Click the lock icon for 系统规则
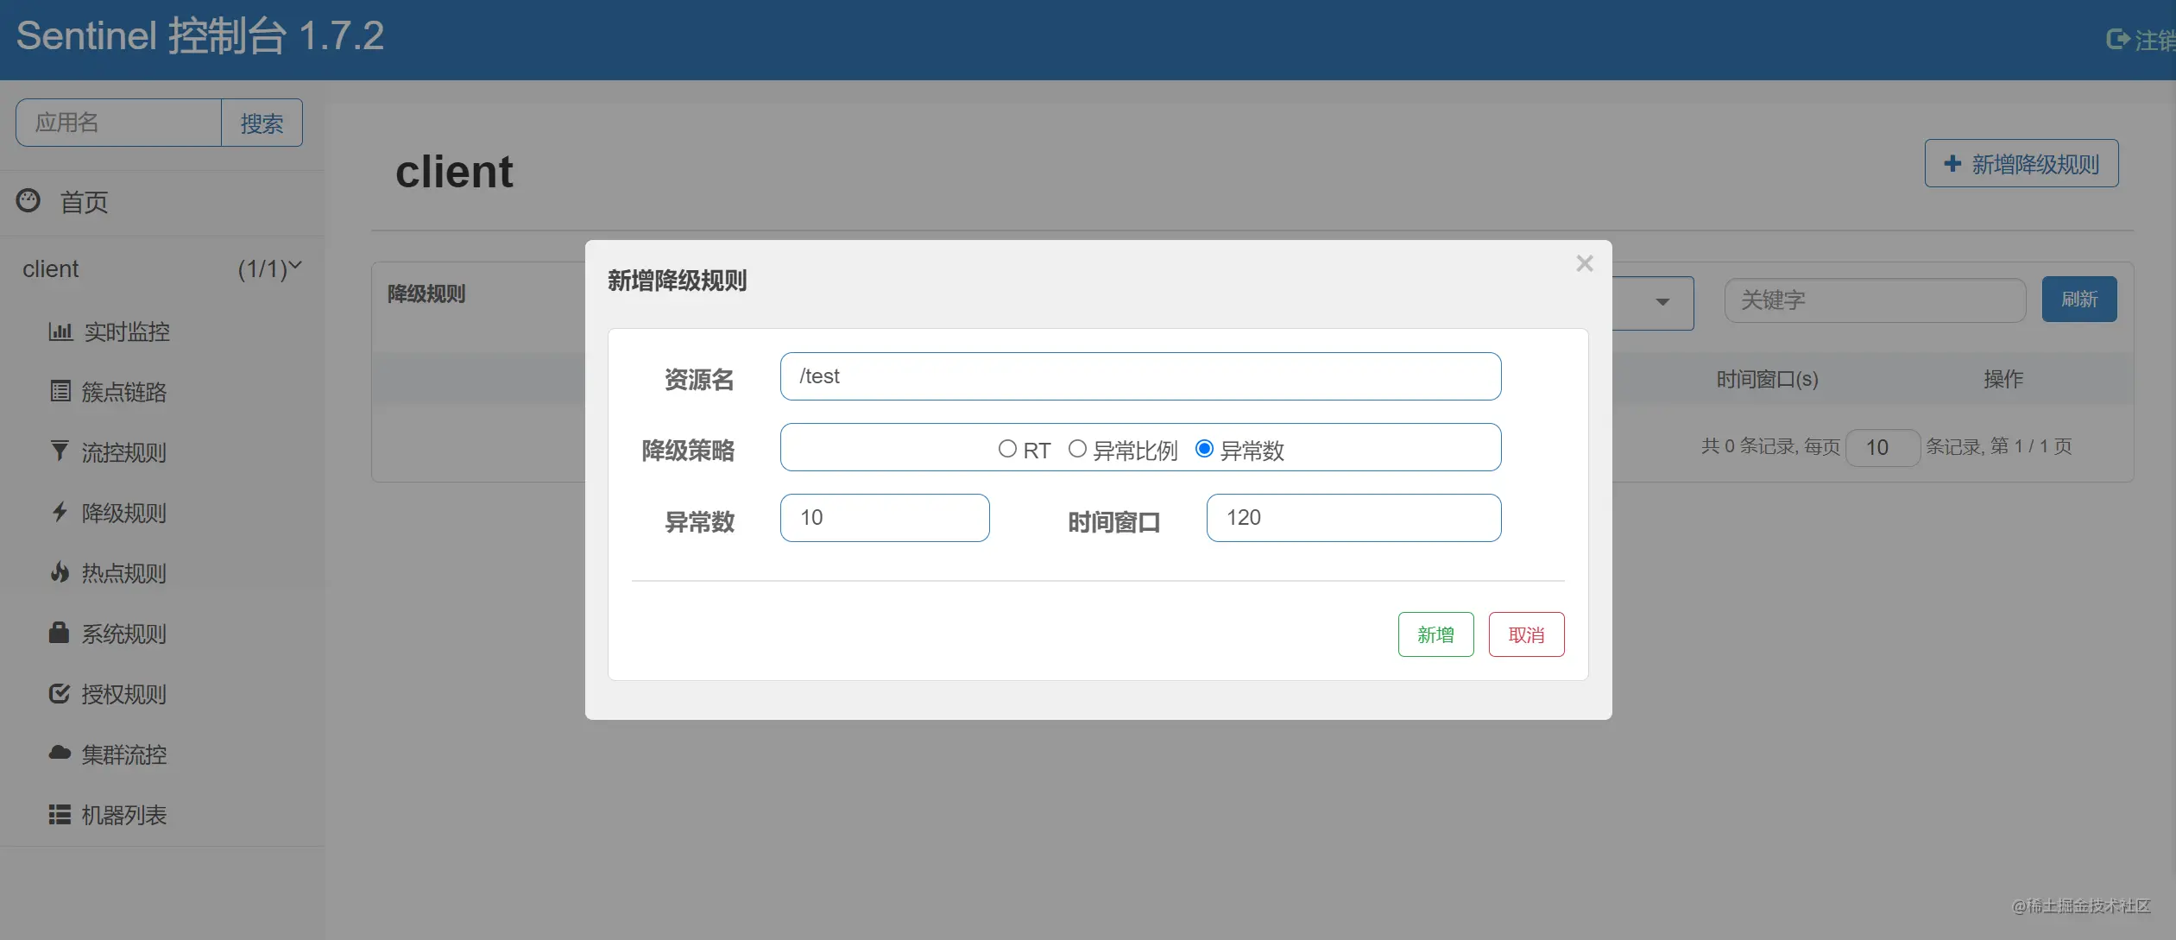Screen dimensions: 2176x940 pyautogui.click(x=59, y=632)
